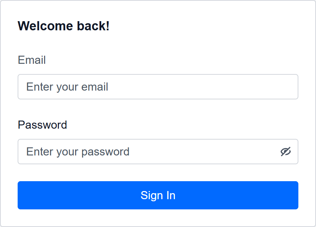Activate the text box under the Email label

158,87
